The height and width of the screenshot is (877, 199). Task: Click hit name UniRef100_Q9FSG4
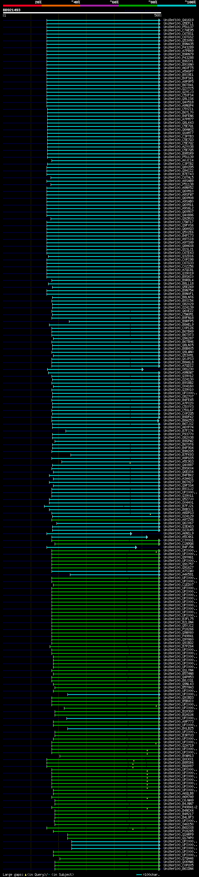click(x=178, y=486)
